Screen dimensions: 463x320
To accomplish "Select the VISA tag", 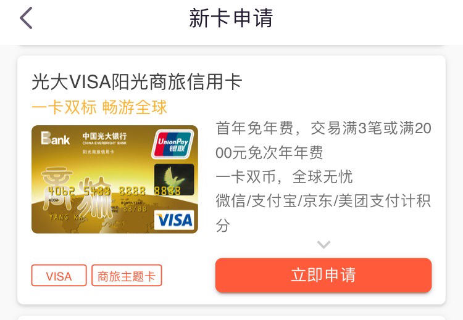I will point(59,276).
